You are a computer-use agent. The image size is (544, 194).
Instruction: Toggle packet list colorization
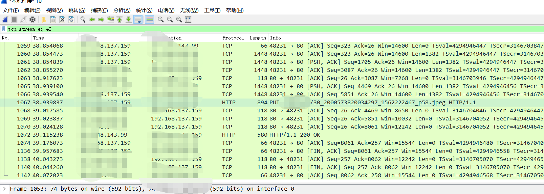(x=149, y=20)
